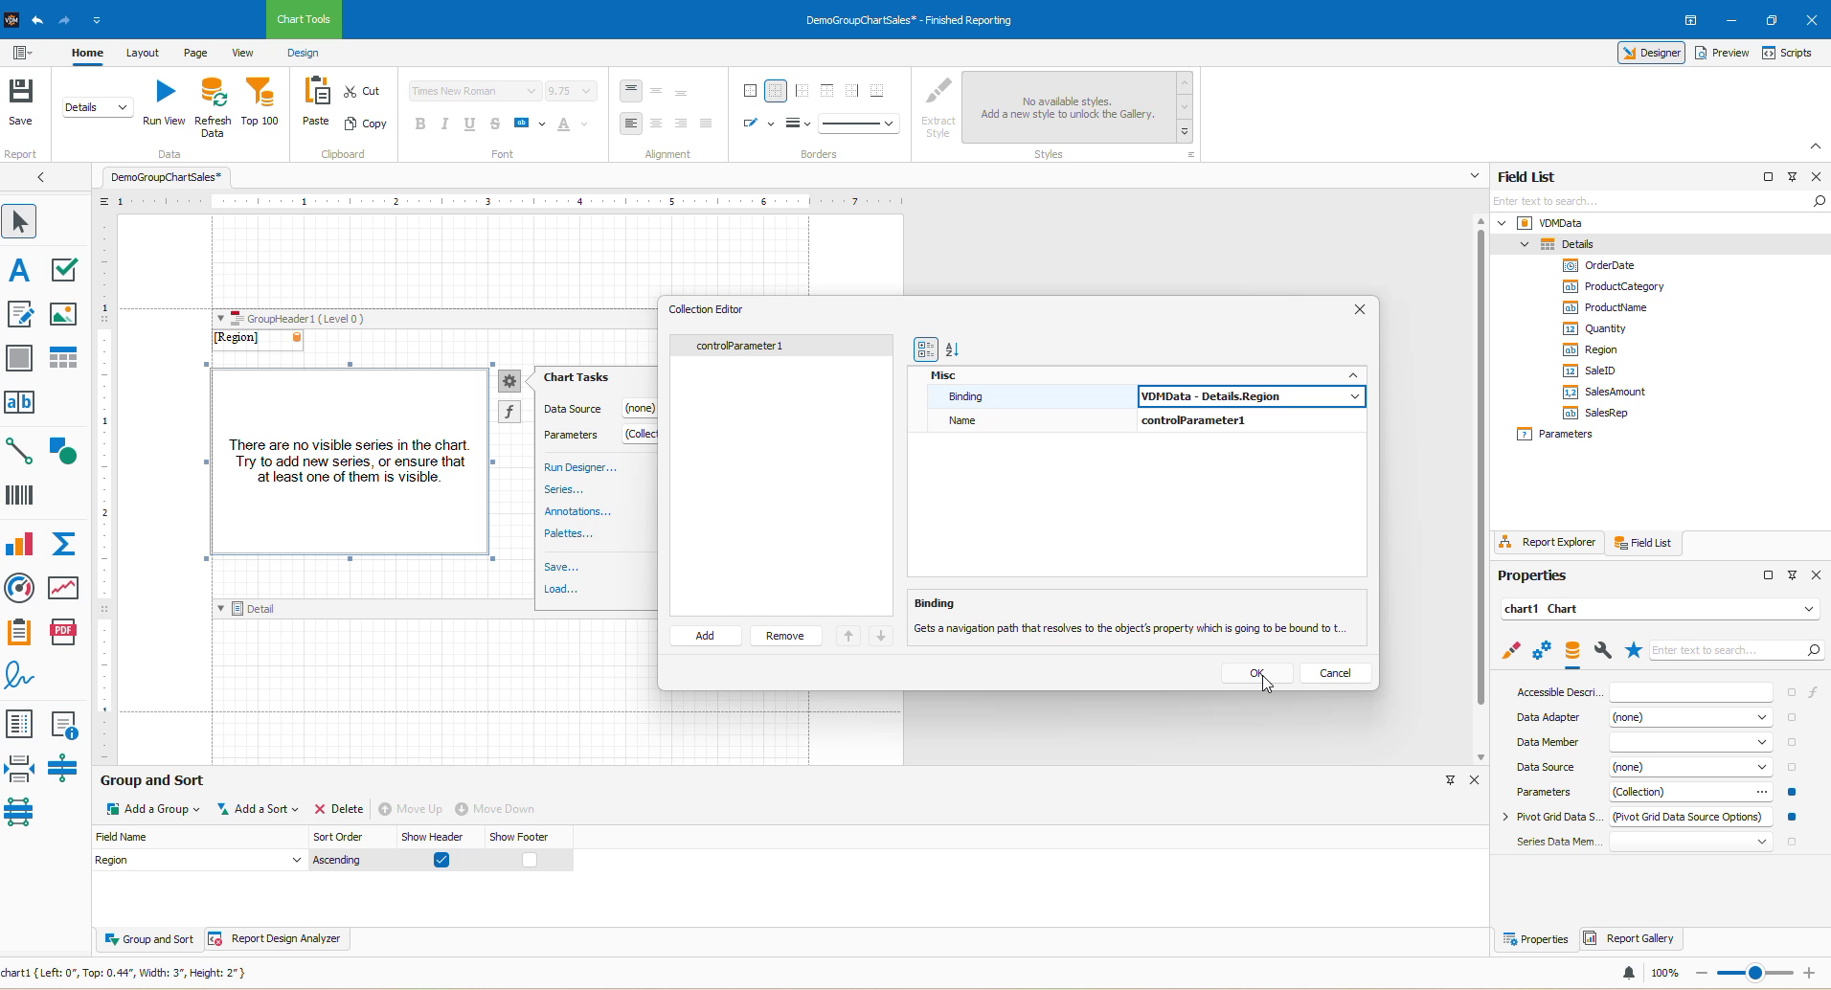Select the Barcode tool in toolbox
The height and width of the screenshot is (990, 1831).
(19, 495)
